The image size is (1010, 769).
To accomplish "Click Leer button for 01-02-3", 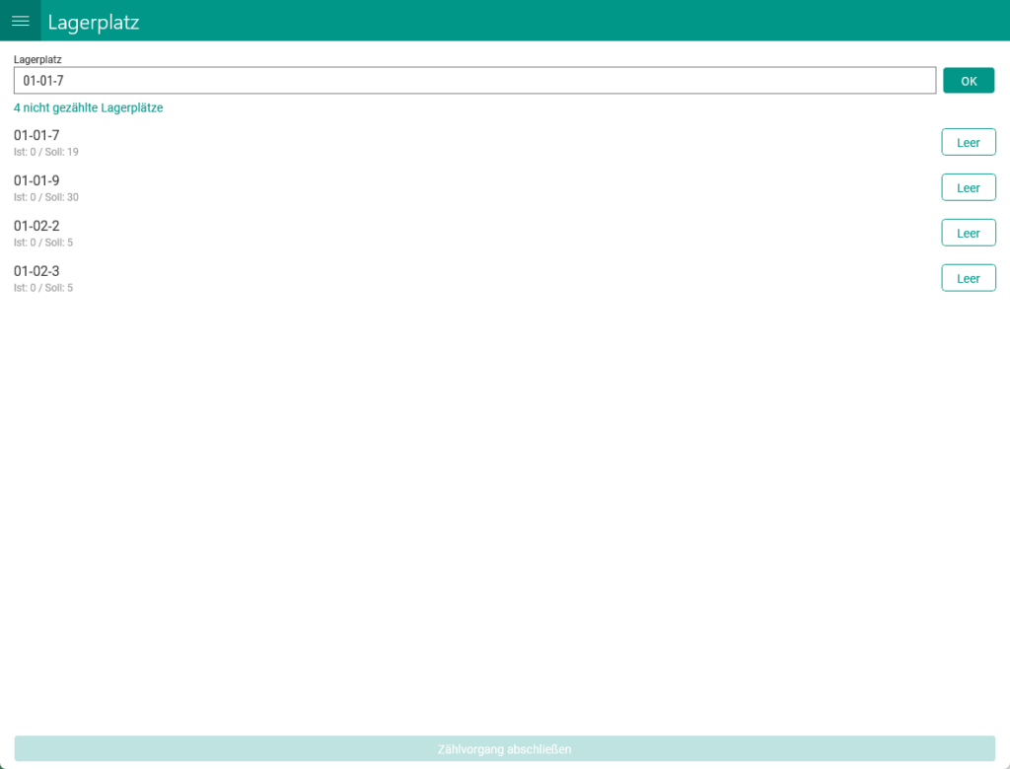I will 968,279.
